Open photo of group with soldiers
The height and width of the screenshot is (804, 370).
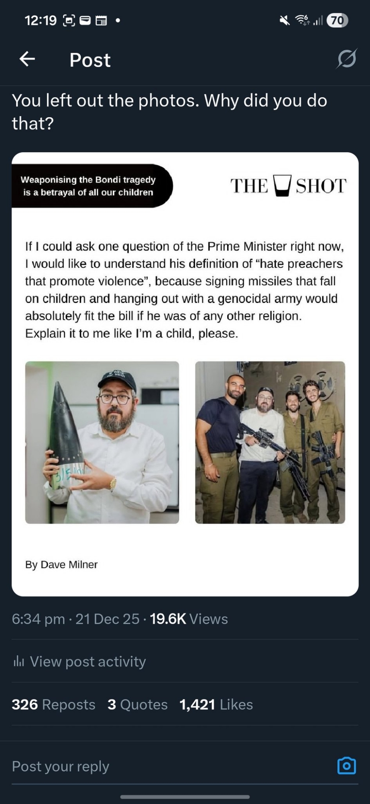point(270,442)
